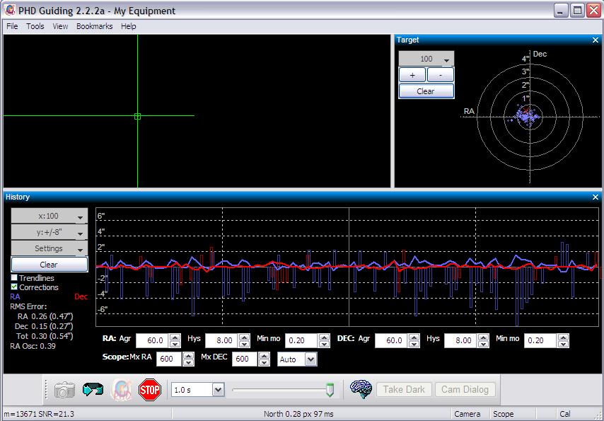Click the Cal status bar entry
Screen dimensions: 604x421
pos(565,414)
